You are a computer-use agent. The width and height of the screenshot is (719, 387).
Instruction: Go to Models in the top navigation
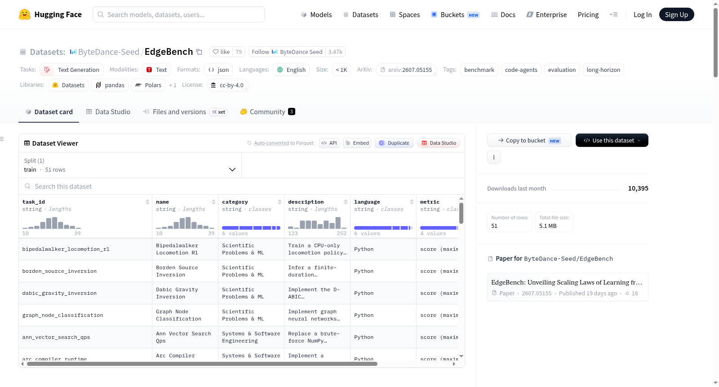click(316, 14)
